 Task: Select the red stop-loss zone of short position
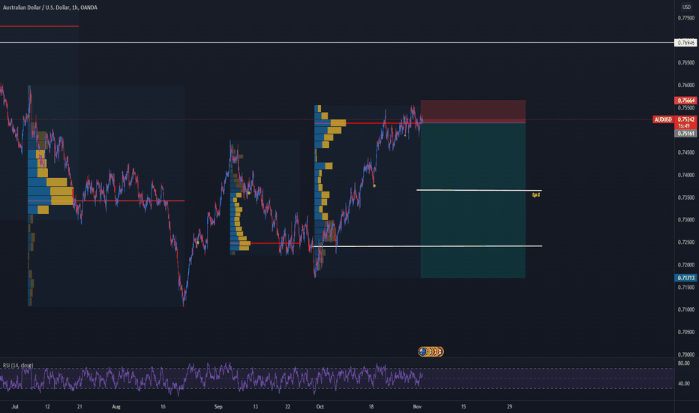(473, 111)
